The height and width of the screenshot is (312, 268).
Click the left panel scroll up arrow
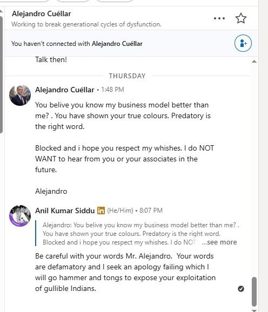tap(1, 11)
